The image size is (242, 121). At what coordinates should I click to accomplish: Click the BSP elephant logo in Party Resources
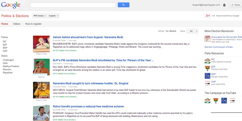point(207,76)
